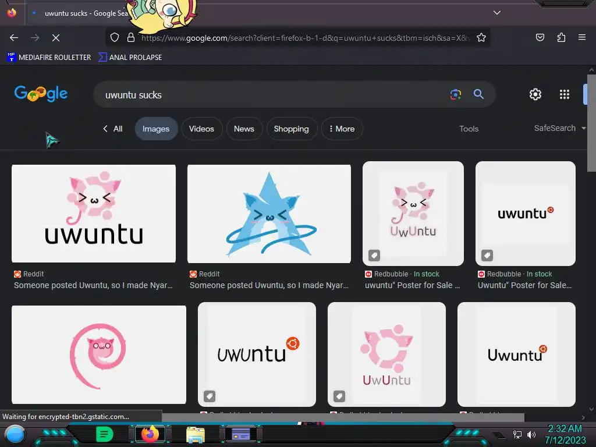
Task: Click the network tray icon
Action: (517, 434)
